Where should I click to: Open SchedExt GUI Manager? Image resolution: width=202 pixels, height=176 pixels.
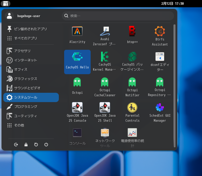point(160,113)
